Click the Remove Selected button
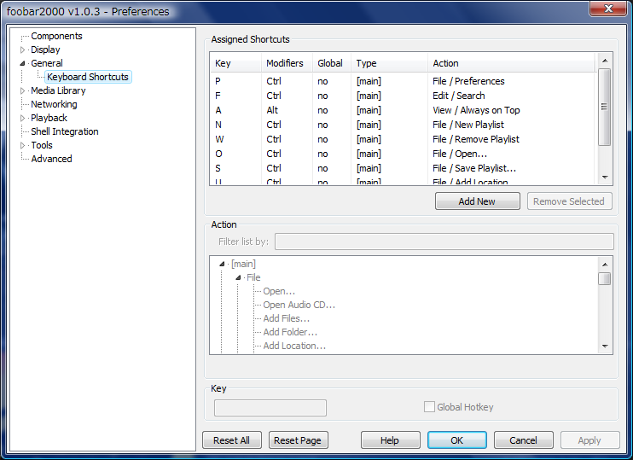This screenshot has height=460, width=633. [x=569, y=201]
